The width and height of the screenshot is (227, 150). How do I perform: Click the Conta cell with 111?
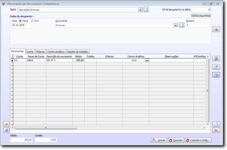[20, 60]
